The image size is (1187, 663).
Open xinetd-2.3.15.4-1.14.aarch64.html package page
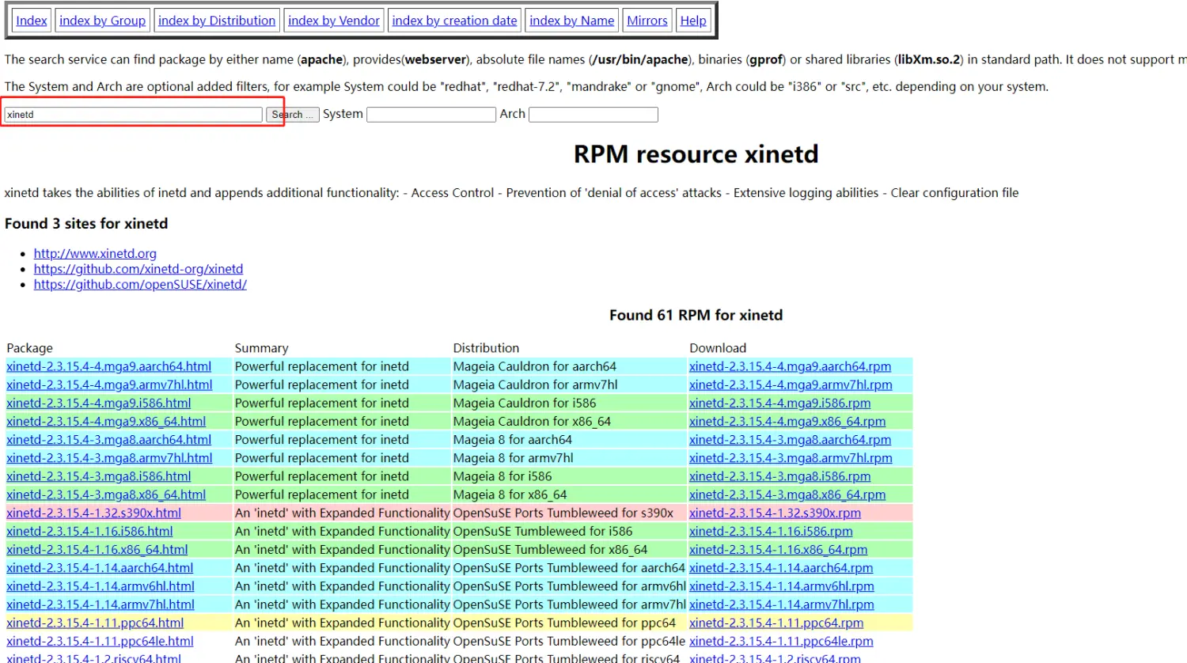[100, 568]
